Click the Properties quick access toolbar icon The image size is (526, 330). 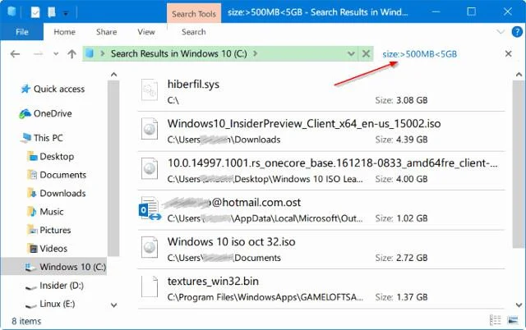coord(35,13)
